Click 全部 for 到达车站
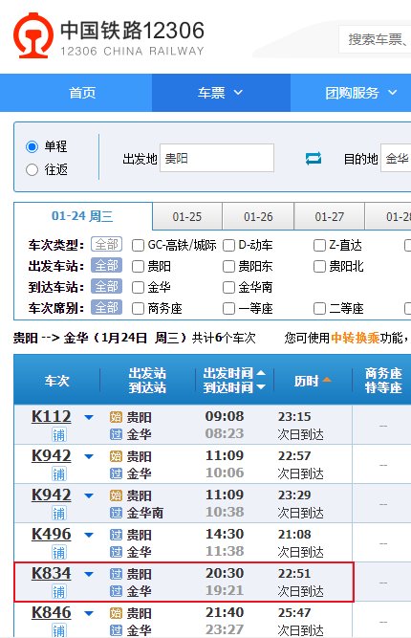The width and height of the screenshot is (411, 638). click(x=106, y=287)
